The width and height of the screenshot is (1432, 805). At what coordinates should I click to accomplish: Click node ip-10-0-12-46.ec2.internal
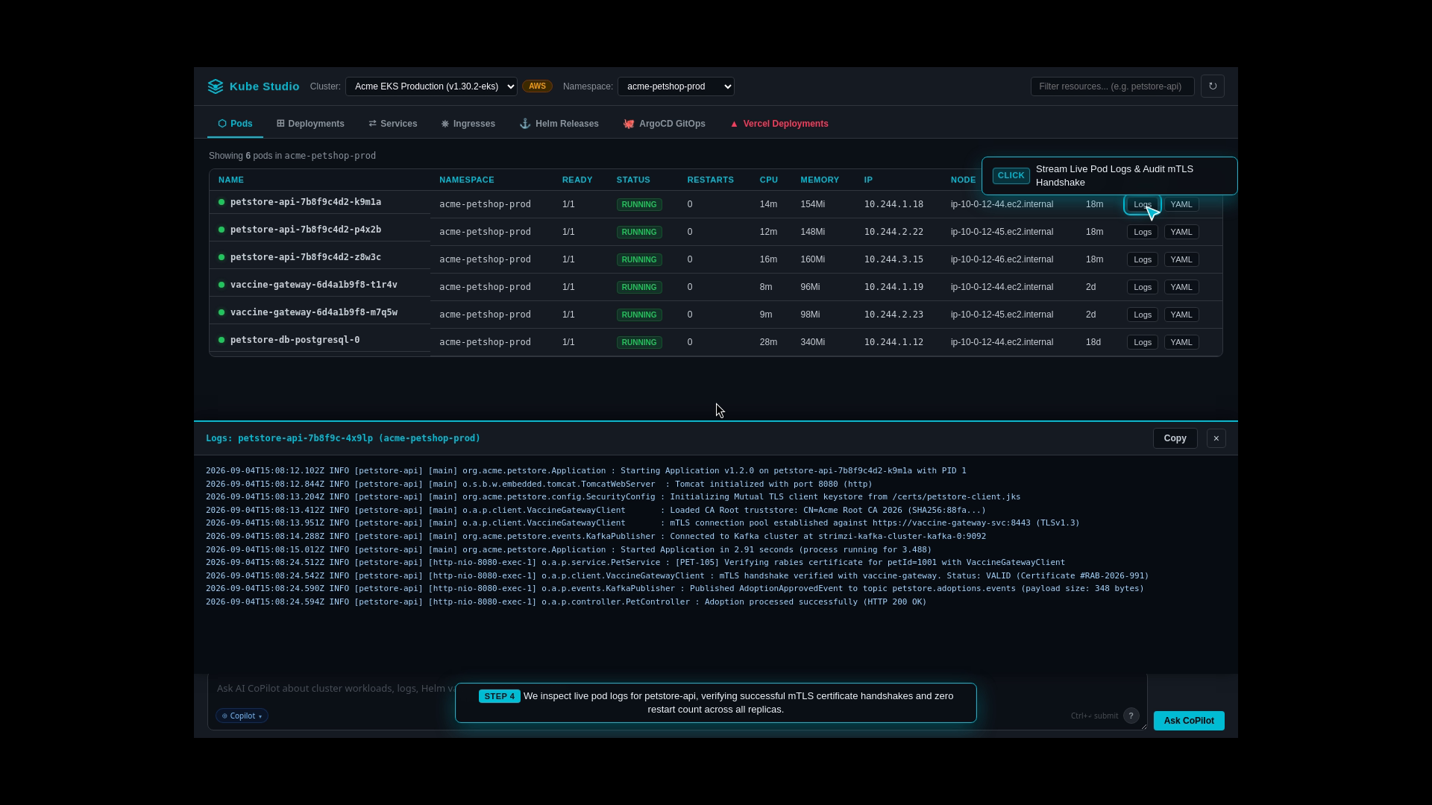click(x=1002, y=259)
